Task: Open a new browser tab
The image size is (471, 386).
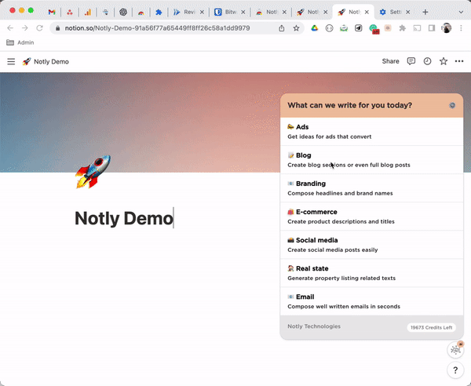Action: click(425, 12)
